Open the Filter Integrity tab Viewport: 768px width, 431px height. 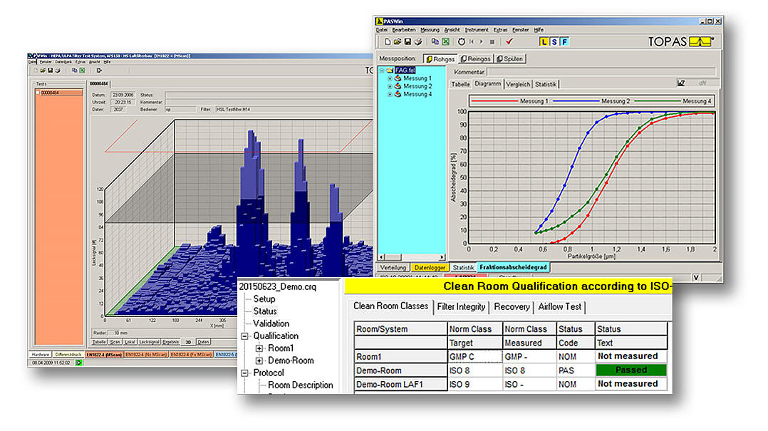click(x=462, y=307)
